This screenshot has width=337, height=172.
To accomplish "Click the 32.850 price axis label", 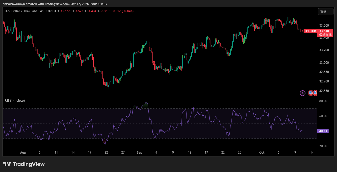I will [x=324, y=72].
